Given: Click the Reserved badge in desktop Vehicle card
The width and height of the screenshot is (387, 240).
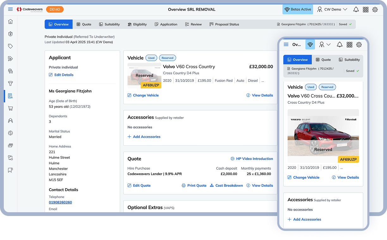Looking at the screenshot, I should point(168,58).
